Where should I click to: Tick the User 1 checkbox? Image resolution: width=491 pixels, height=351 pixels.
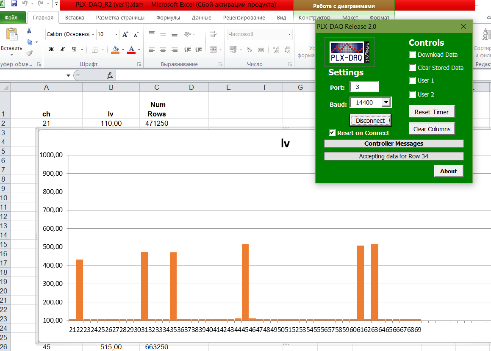[x=413, y=81]
